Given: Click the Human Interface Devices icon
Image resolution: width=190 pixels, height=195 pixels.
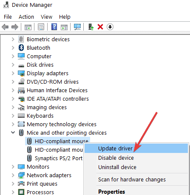Looking at the screenshot, I should [x=21, y=90].
